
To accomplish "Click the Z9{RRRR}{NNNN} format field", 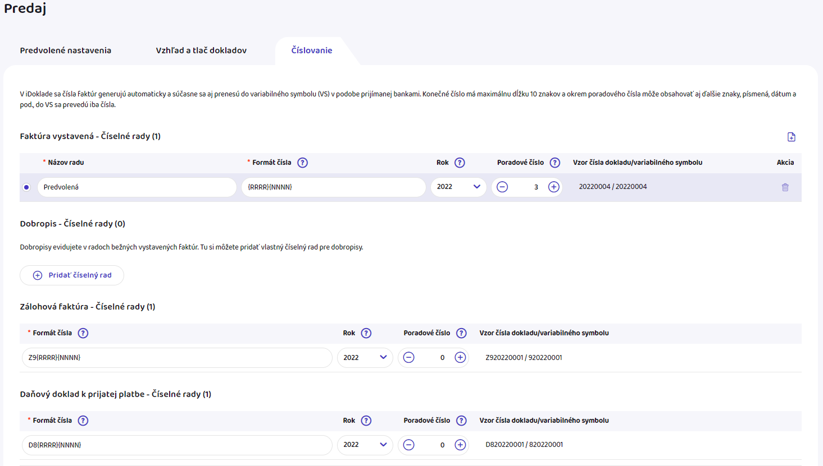I will coord(177,358).
